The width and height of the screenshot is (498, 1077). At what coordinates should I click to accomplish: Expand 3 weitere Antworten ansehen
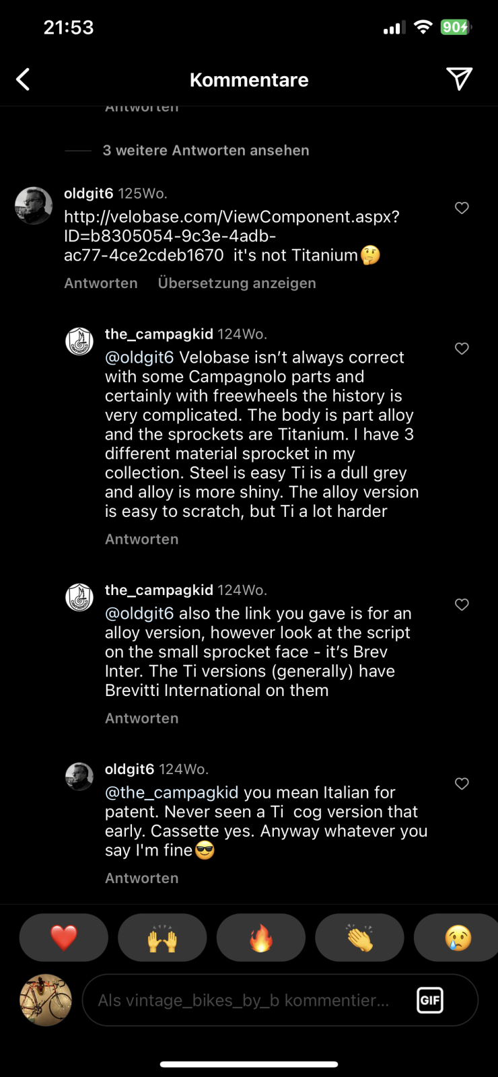(x=205, y=151)
